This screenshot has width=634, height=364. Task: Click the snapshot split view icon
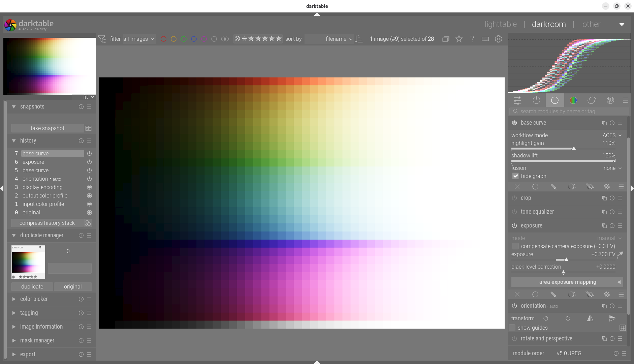point(88,128)
